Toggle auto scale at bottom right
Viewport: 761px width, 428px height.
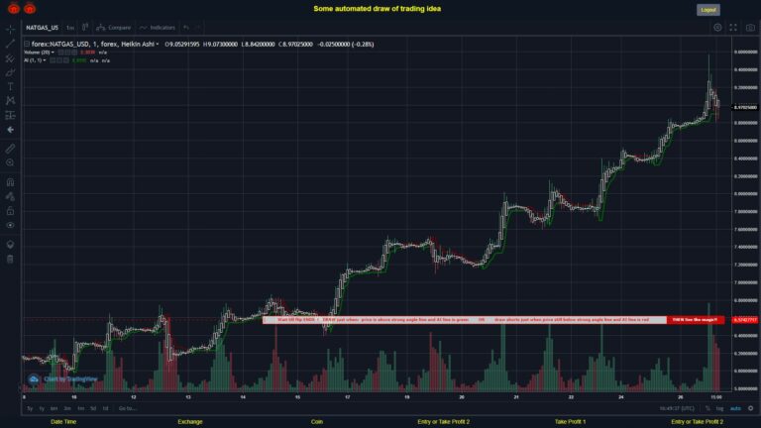735,408
